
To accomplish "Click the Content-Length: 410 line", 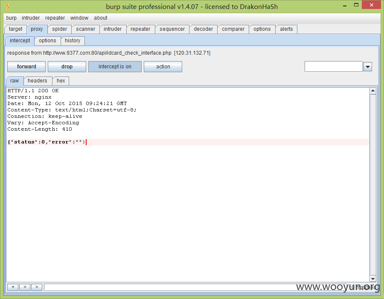I will point(40,129).
